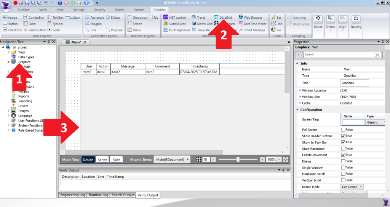
Task: Select the PolyLine shape tool
Action: 114,30
